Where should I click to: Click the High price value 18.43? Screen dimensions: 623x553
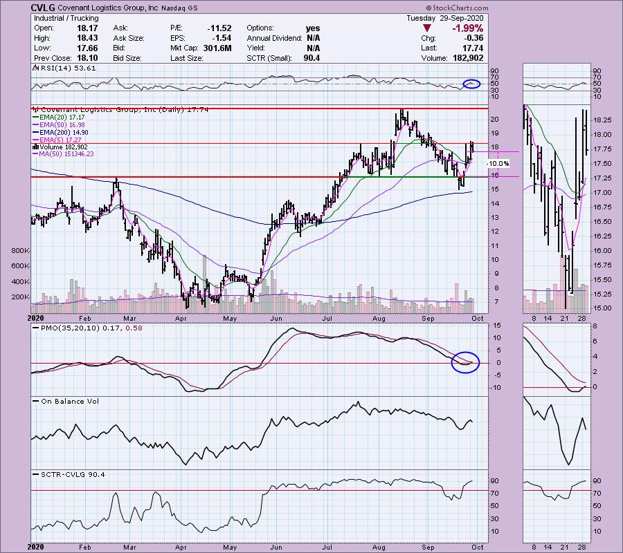click(x=88, y=38)
